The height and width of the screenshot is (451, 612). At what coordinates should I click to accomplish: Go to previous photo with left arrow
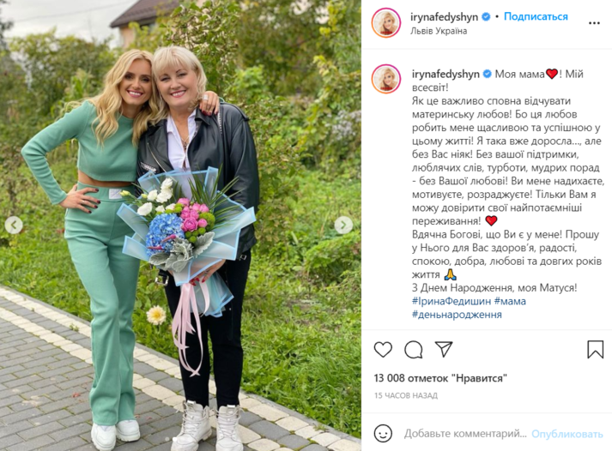[14, 225]
